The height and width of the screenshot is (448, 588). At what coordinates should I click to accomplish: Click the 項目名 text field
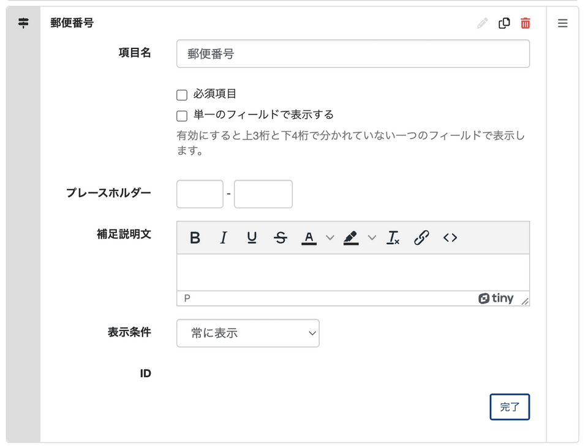click(353, 54)
